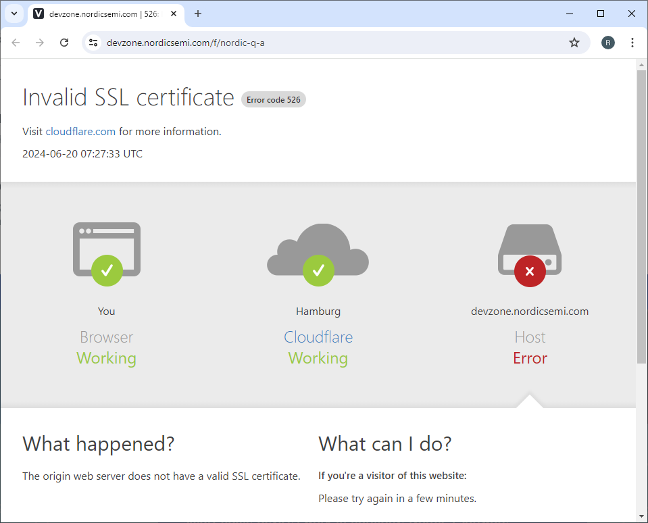Minimize the Chrome window
648x523 pixels.
pyautogui.click(x=570, y=14)
